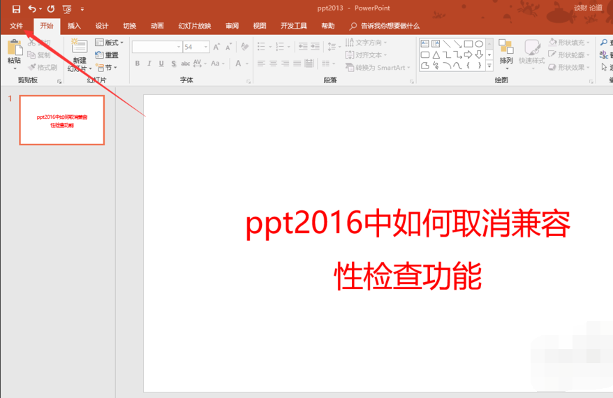Open the font size 54 dropdown
This screenshot has width=613, height=398.
click(206, 47)
